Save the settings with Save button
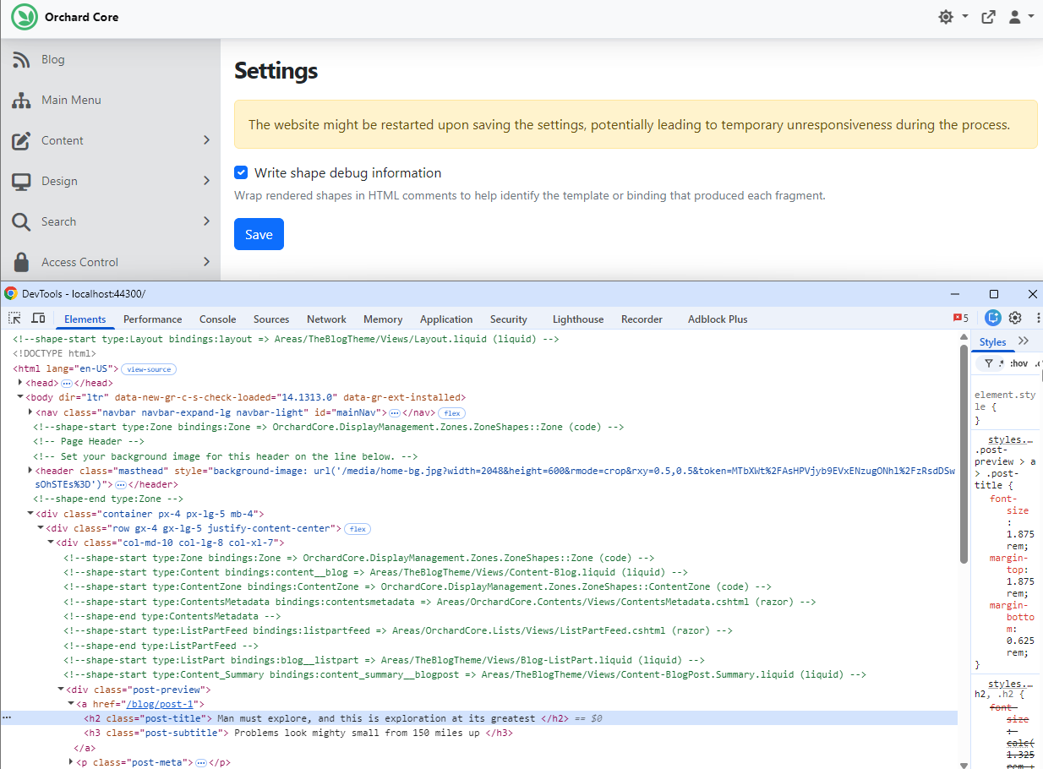This screenshot has height=769, width=1043. (259, 234)
